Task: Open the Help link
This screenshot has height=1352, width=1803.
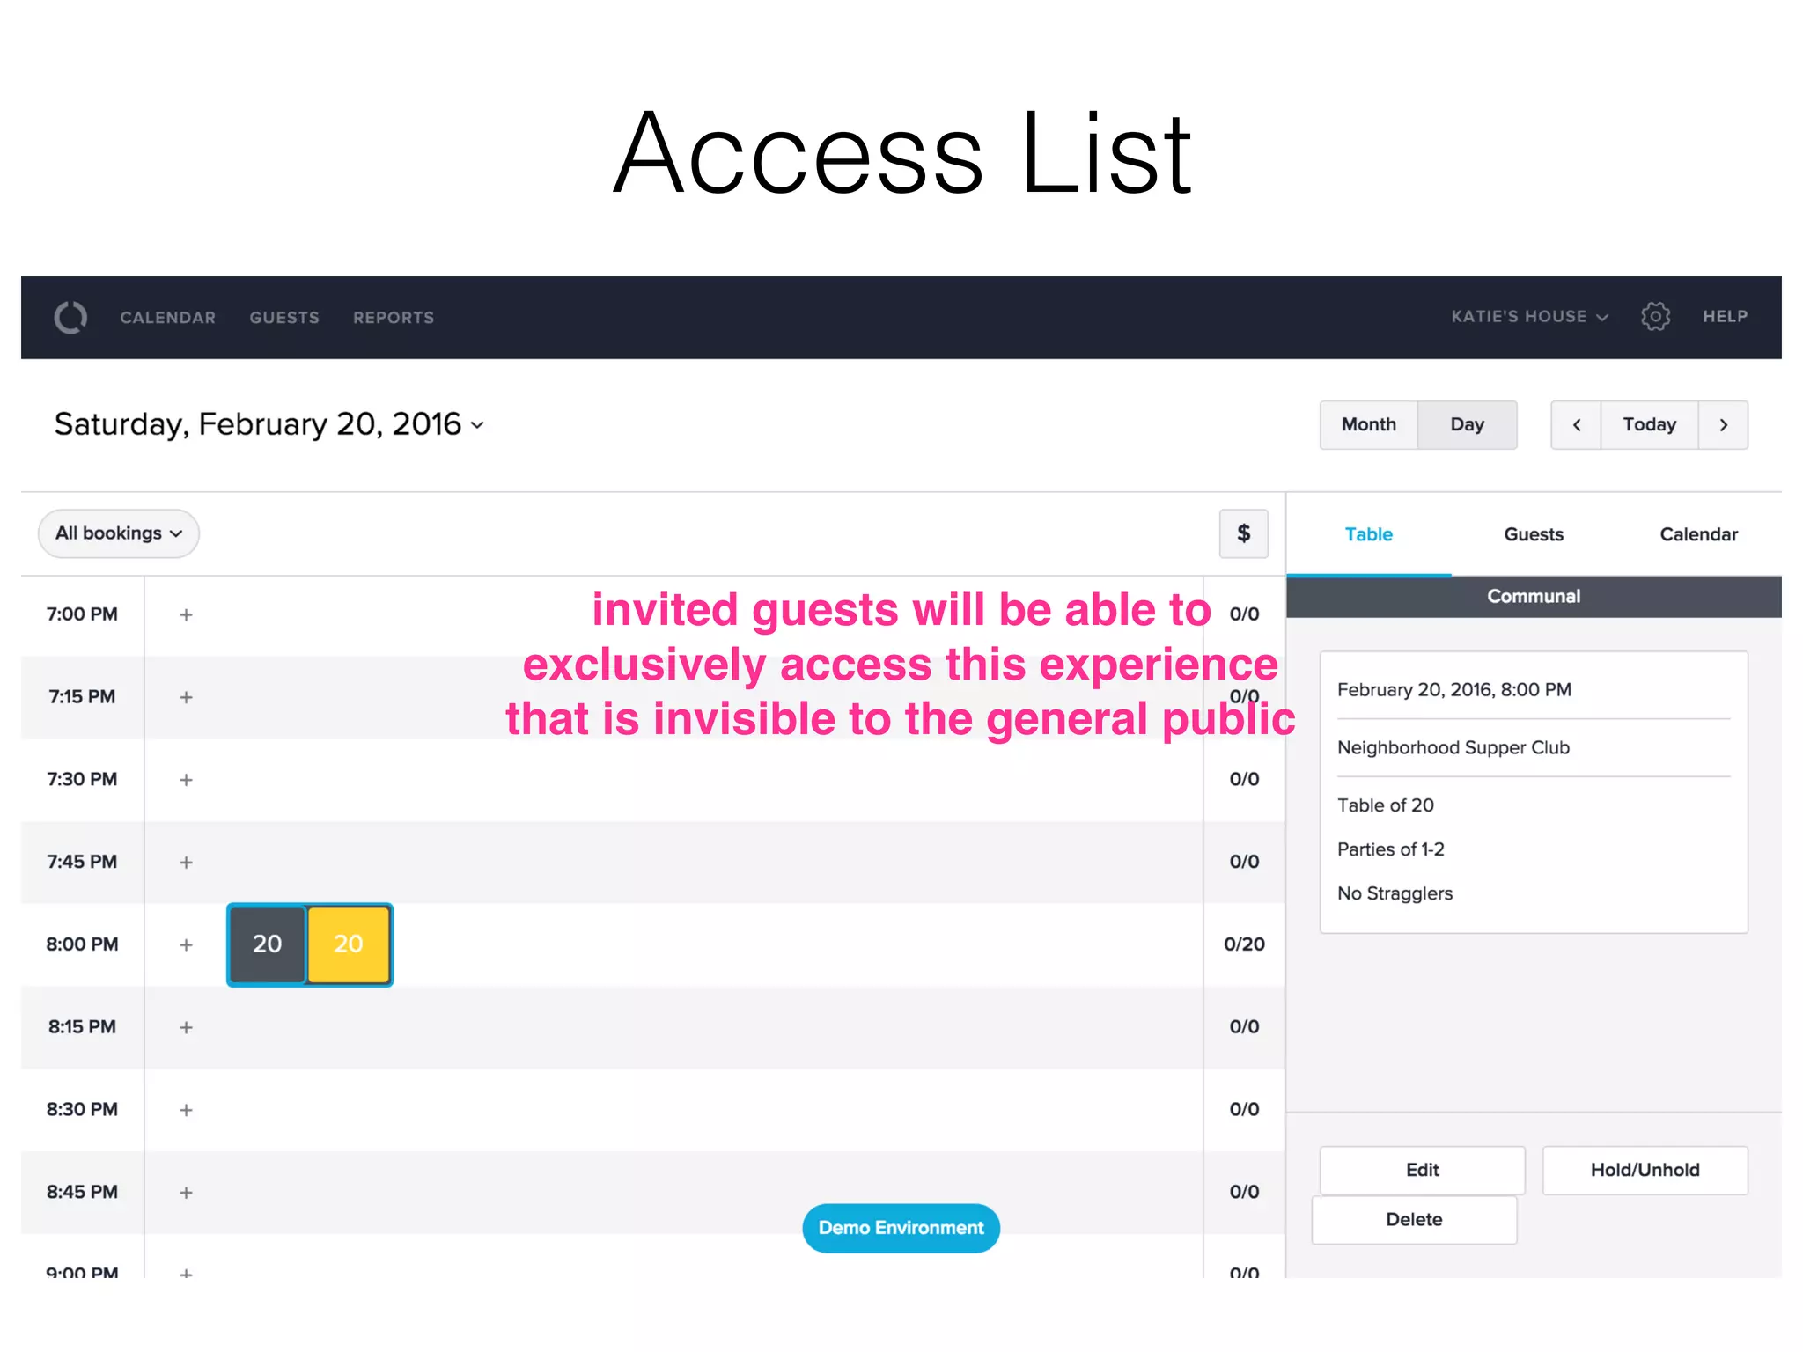Action: click(1725, 317)
